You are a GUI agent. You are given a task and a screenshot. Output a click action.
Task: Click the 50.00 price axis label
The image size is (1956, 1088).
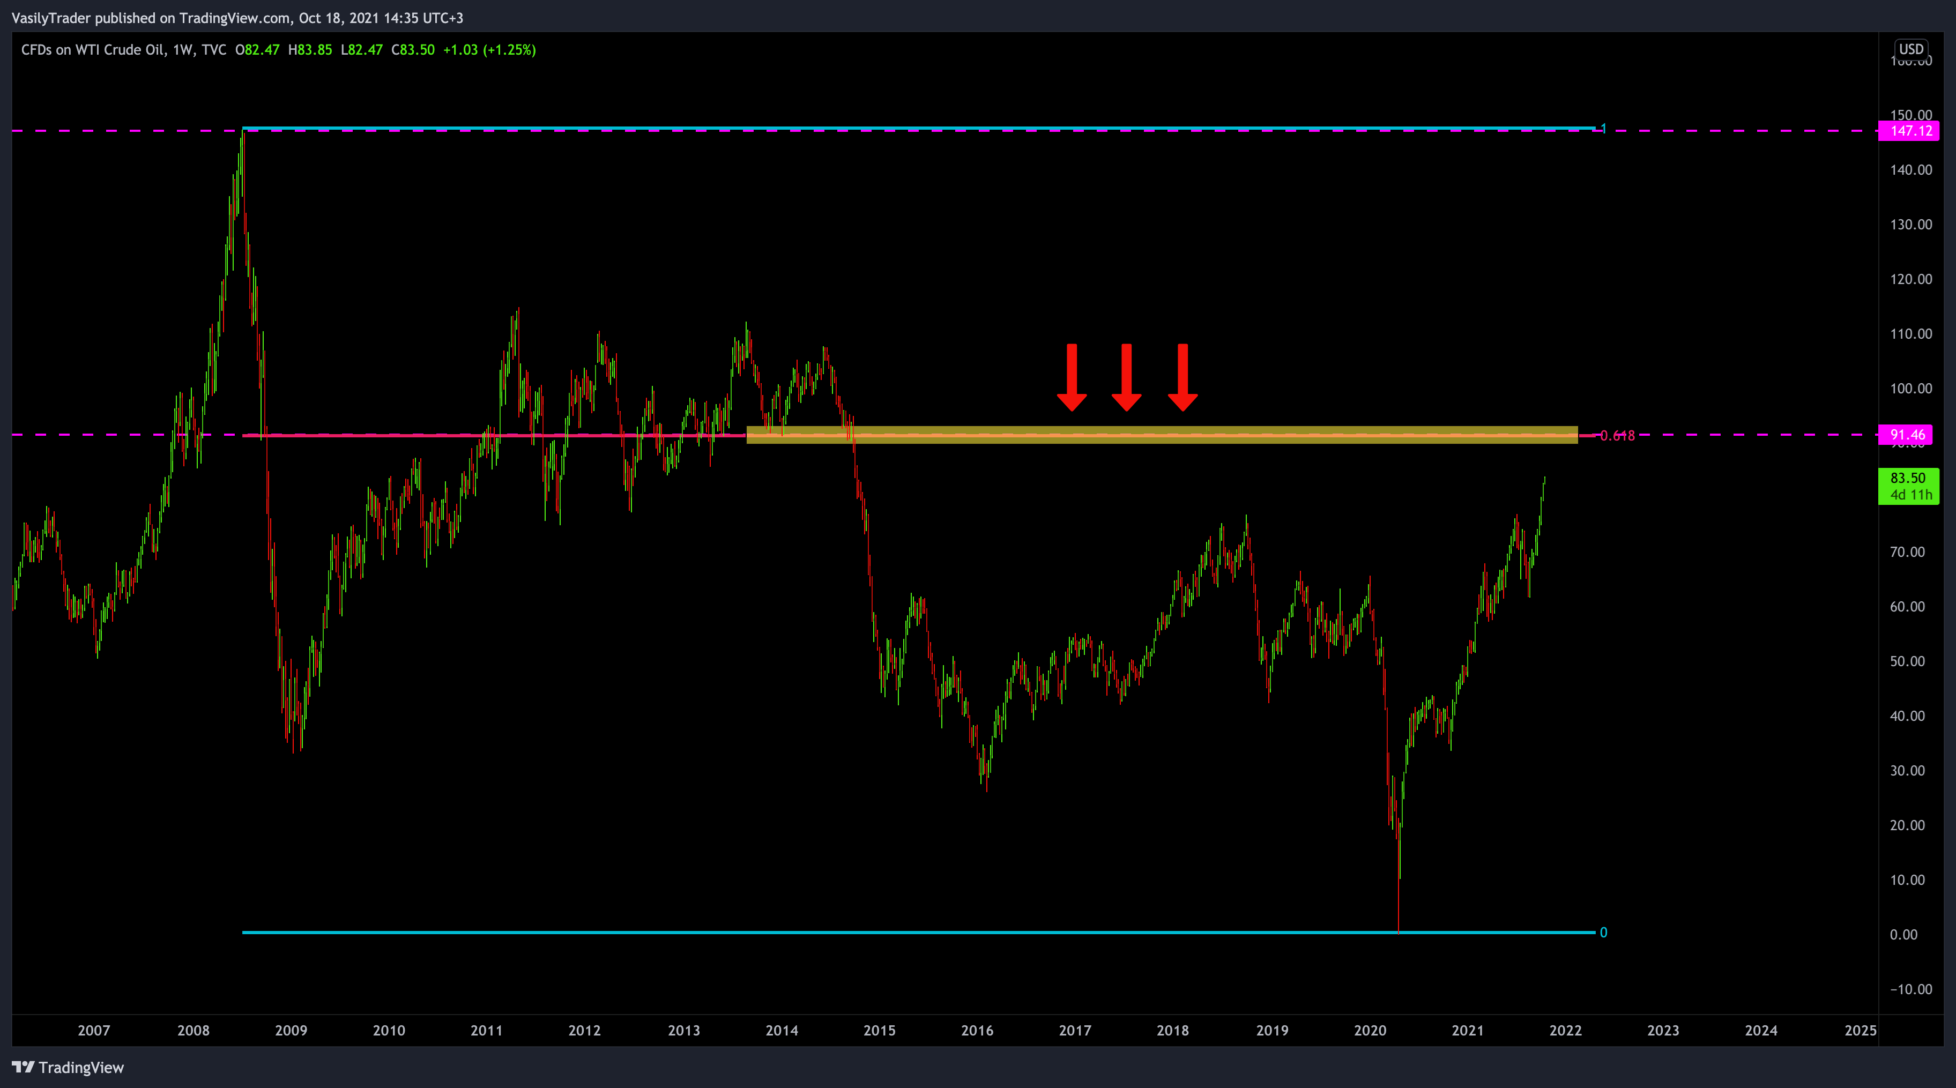tap(1907, 661)
